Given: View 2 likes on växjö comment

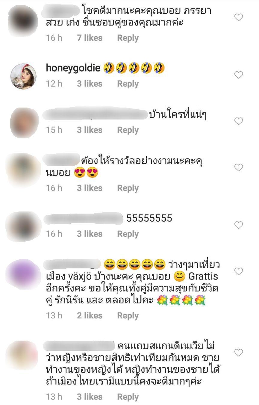Looking at the screenshot, I should coord(90,316).
